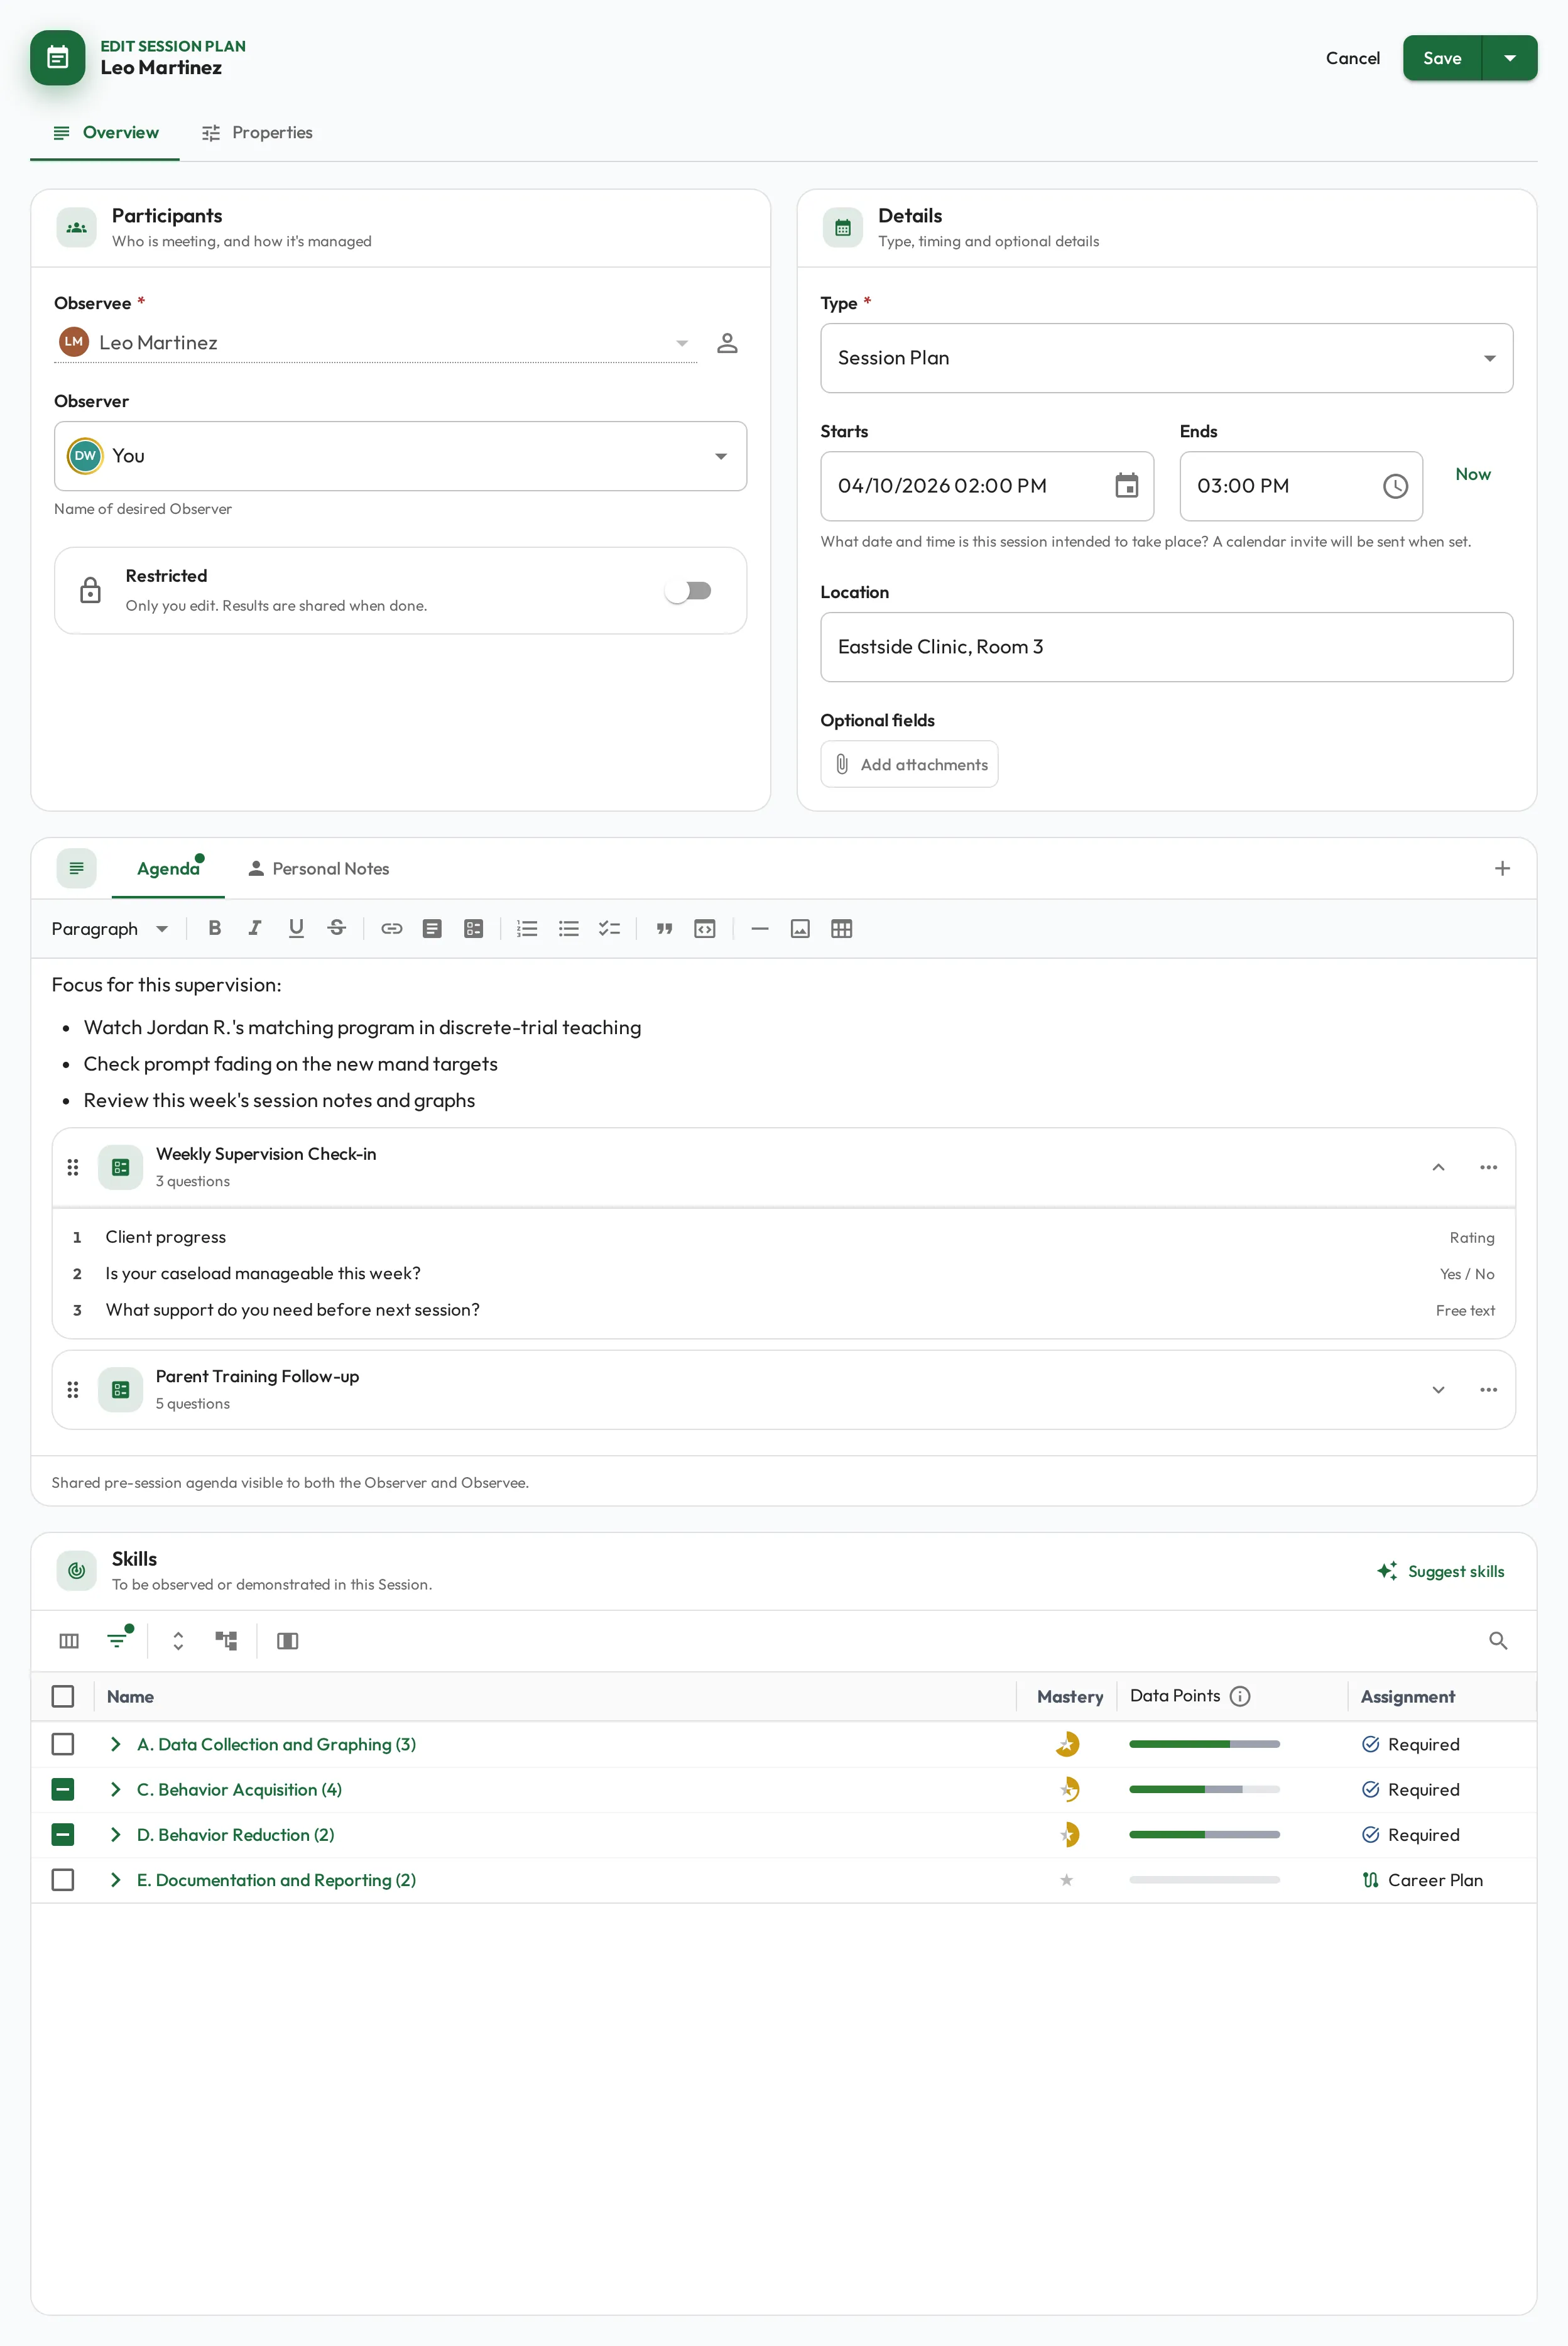Open the Observer dropdown
The height and width of the screenshot is (2346, 1568).
tap(400, 456)
